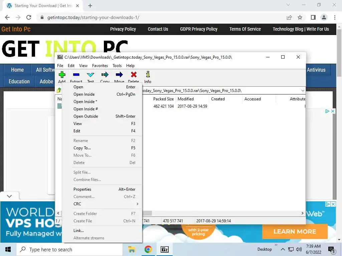Show hidden system tray icons
342x256 pixels.
point(283,249)
